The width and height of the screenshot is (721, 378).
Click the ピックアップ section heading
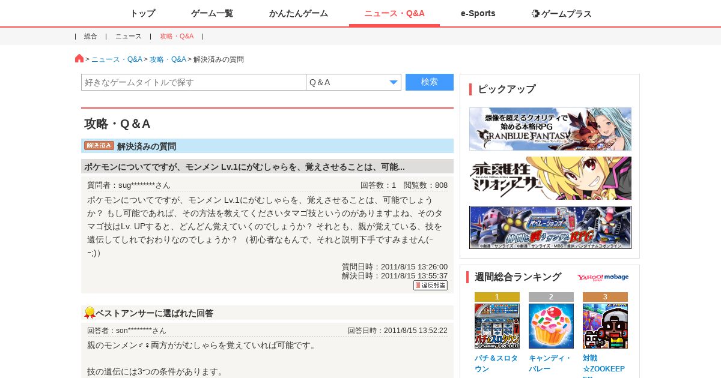[507, 89]
